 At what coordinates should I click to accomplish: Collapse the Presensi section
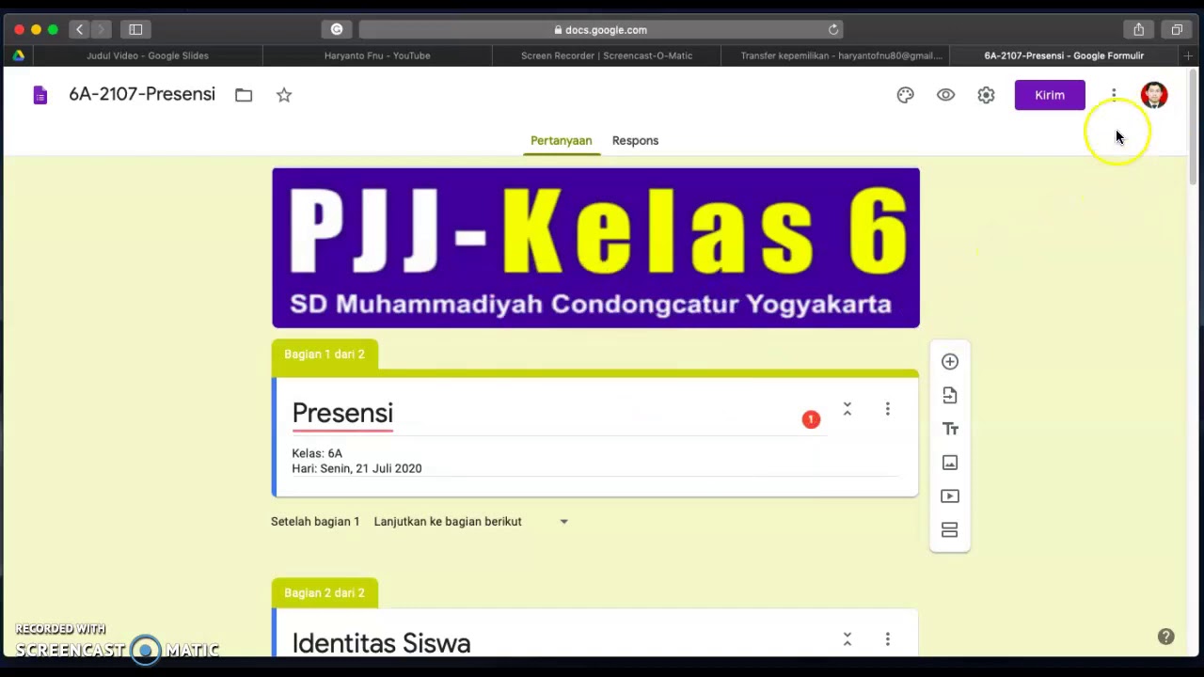click(x=847, y=409)
